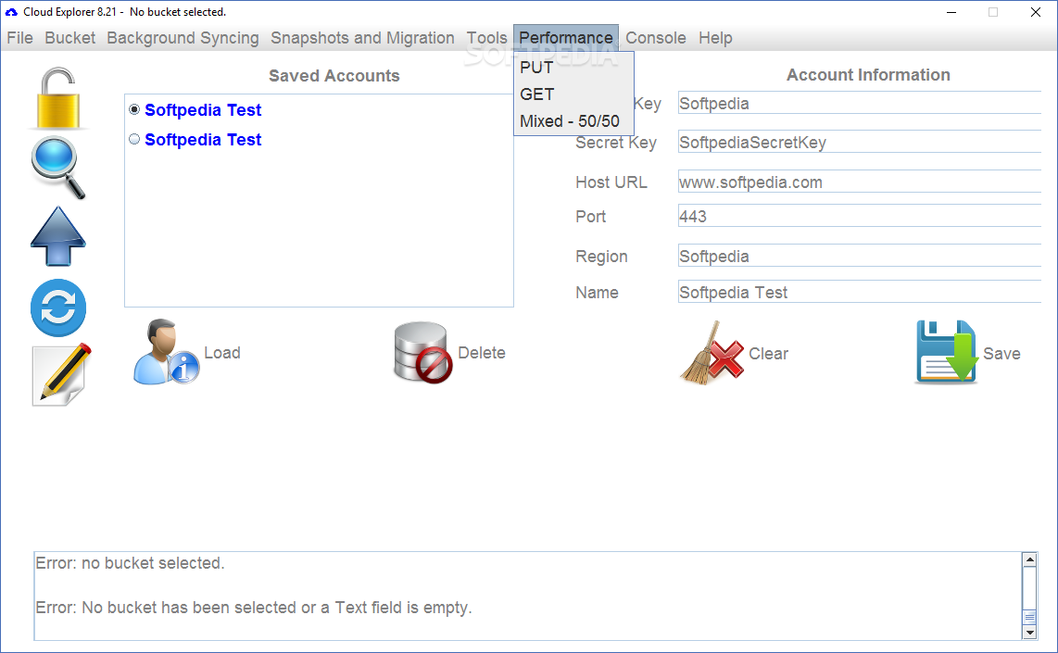Click the blue upload arrow icon
This screenshot has height=653, width=1058.
coord(58,236)
